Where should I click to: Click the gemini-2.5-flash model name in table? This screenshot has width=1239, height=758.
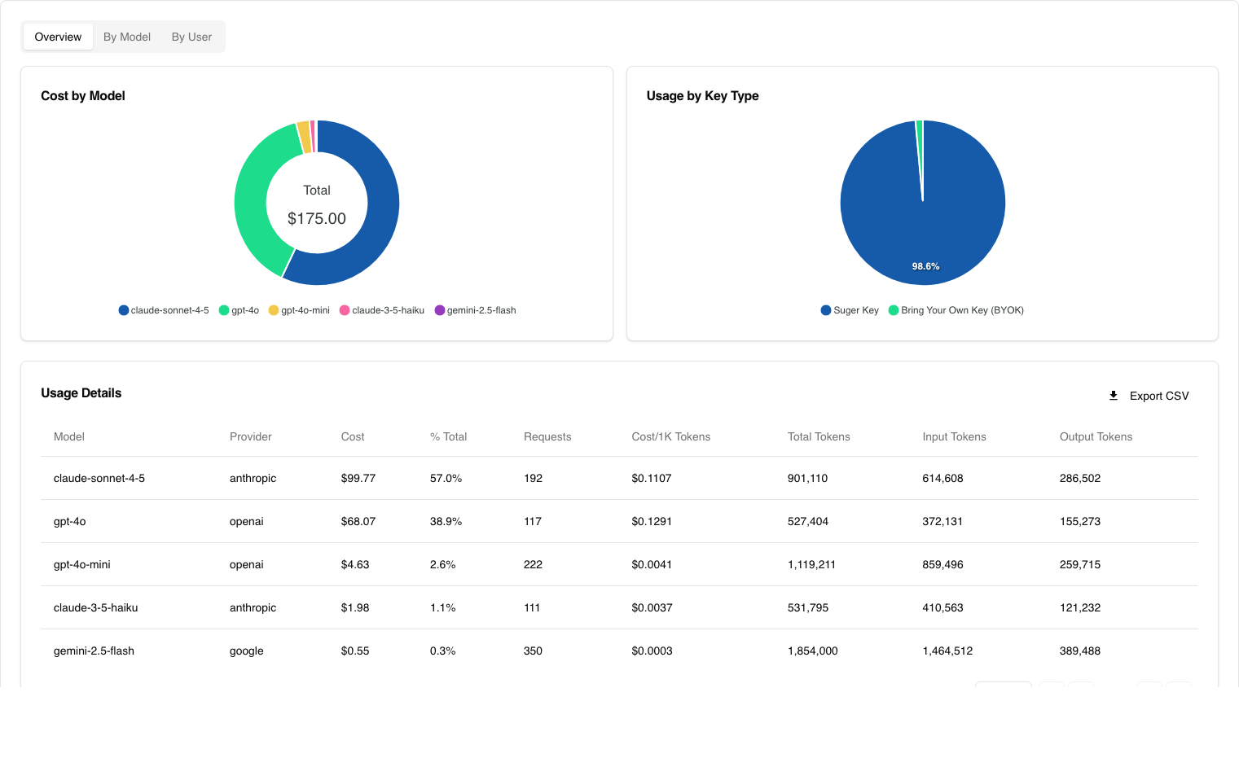[94, 651]
